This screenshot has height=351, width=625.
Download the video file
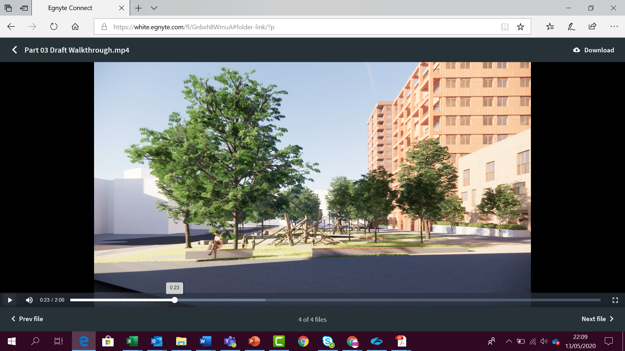593,50
